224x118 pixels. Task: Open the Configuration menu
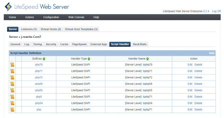click(51, 17)
